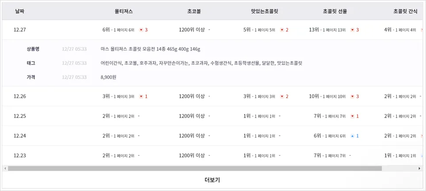Click red down arrow in 12.25 초콜릿 선물 cell
The image size is (426, 191).
tap(352, 116)
